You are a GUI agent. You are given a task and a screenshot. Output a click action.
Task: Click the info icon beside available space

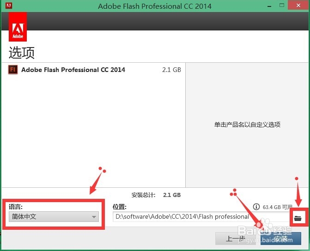click(x=256, y=207)
